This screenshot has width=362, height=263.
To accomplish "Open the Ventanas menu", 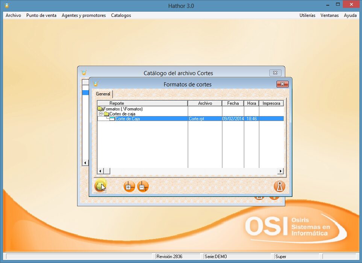I will tap(329, 15).
